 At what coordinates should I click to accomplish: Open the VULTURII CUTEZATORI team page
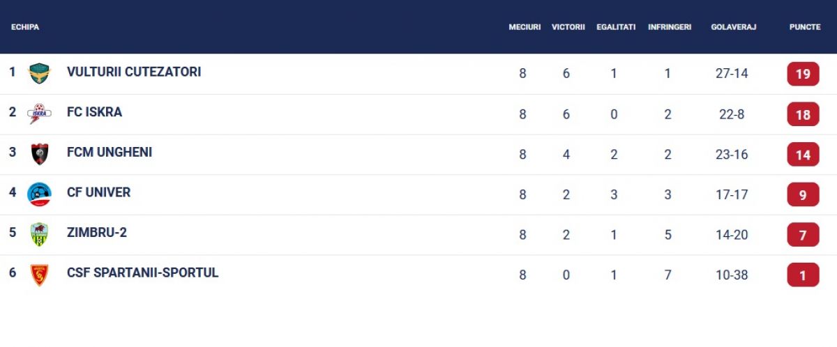pyautogui.click(x=134, y=72)
